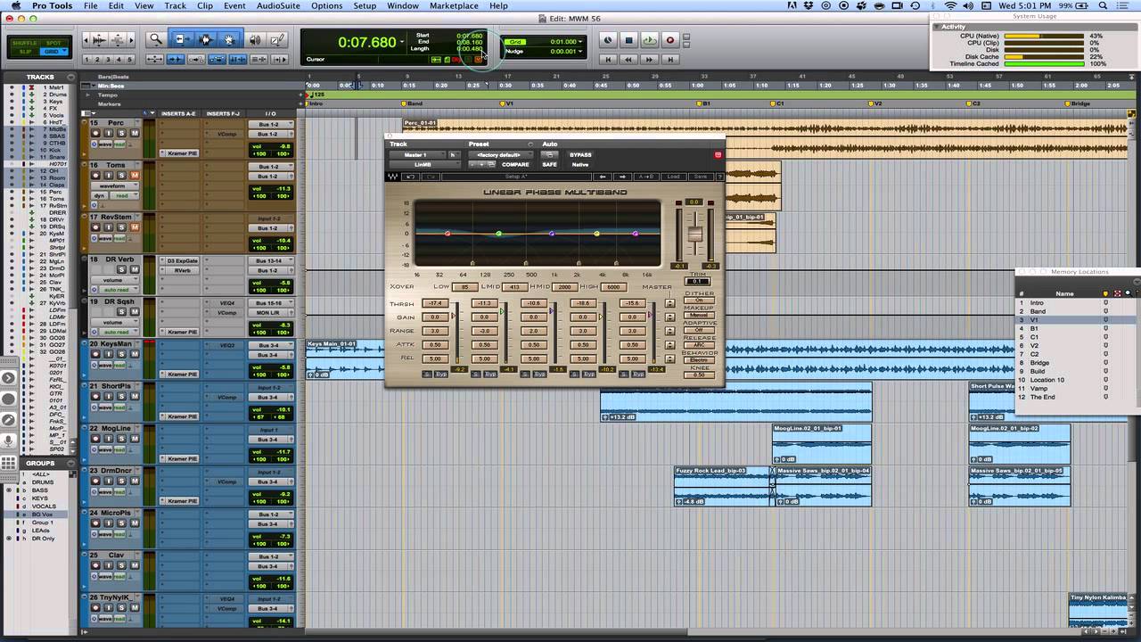Open the Clip menu
Screen dimensions: 1141x642
tap(205, 5)
